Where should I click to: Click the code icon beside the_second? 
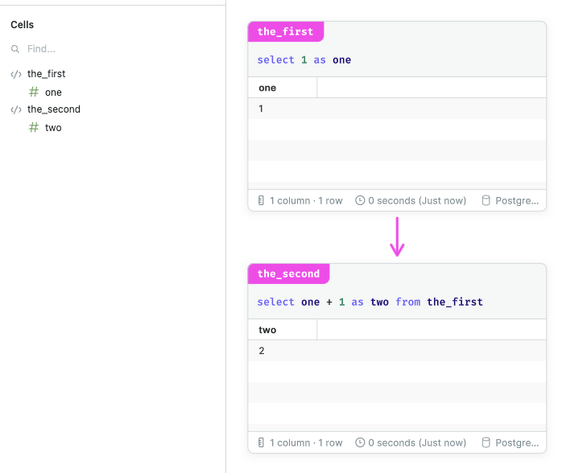[x=16, y=109]
